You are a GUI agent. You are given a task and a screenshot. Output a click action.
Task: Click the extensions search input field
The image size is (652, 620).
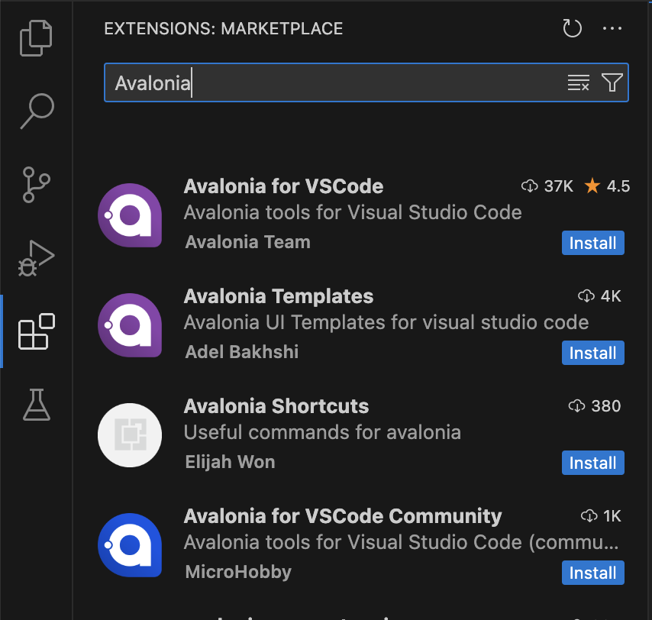point(336,82)
